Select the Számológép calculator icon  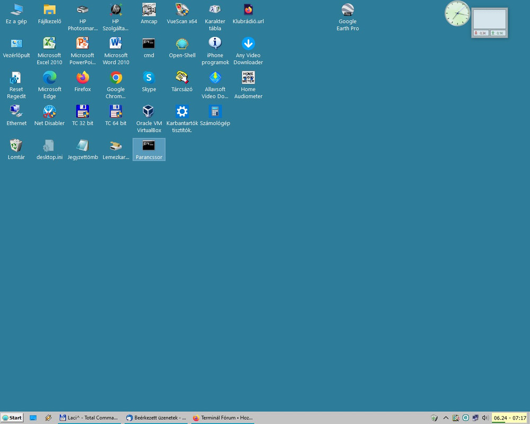(x=215, y=116)
